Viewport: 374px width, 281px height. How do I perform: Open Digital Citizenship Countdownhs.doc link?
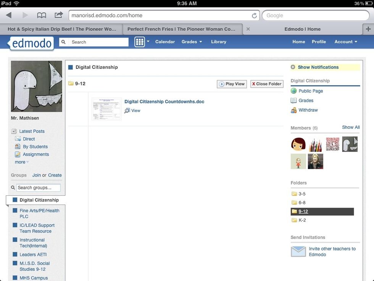[164, 102]
